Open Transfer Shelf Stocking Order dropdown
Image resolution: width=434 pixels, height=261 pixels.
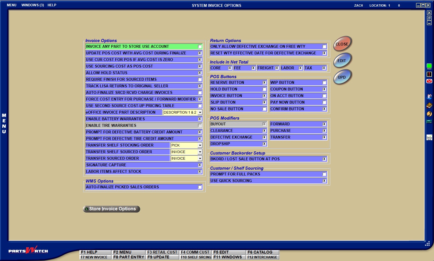(200, 145)
